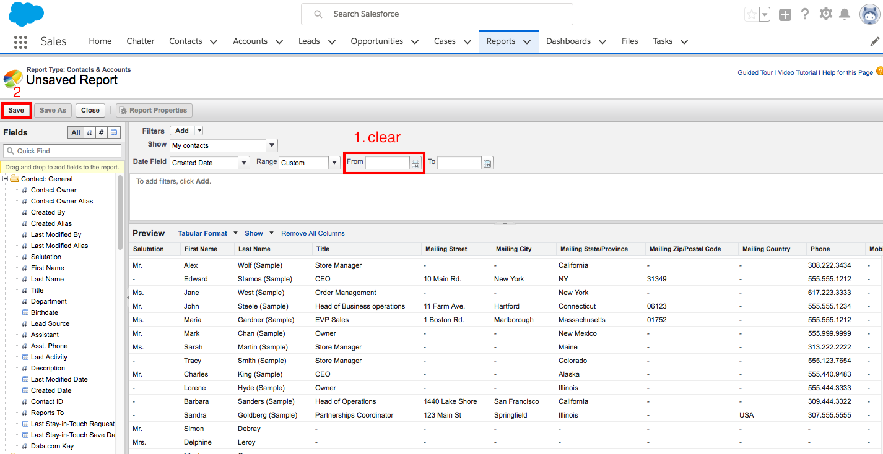Screen dimensions: 883x454
Task: Open the notifications bell
Action: coord(845,14)
